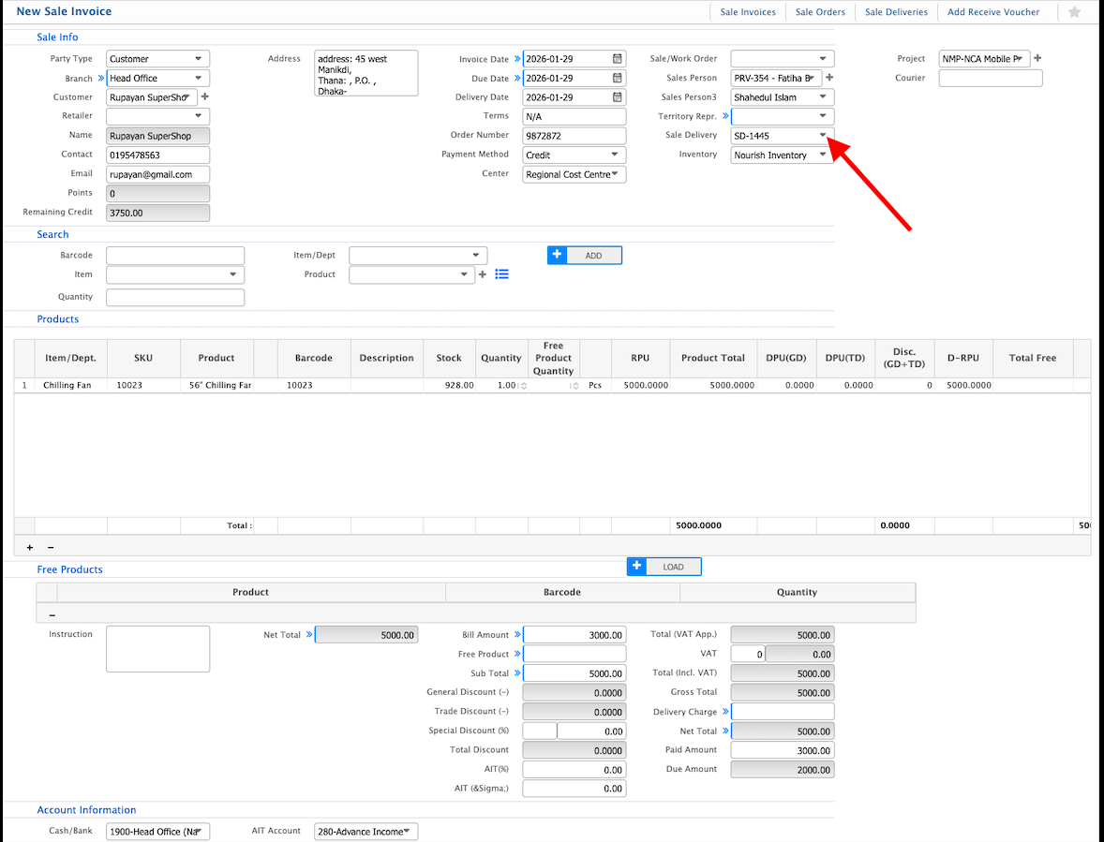Open the Sale Invoices link

pos(747,12)
